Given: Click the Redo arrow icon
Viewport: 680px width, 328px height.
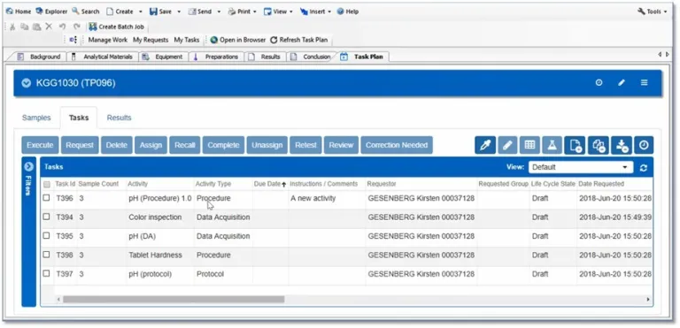Looking at the screenshot, I should click(x=76, y=27).
